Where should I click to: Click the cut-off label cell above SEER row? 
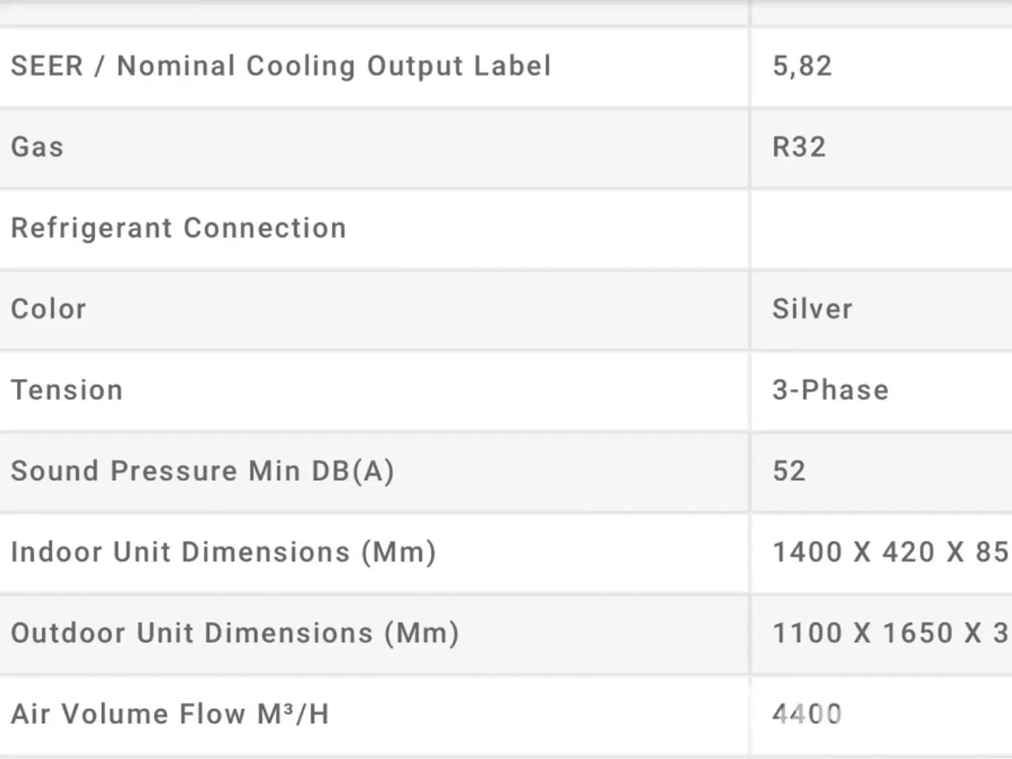[x=372, y=11]
